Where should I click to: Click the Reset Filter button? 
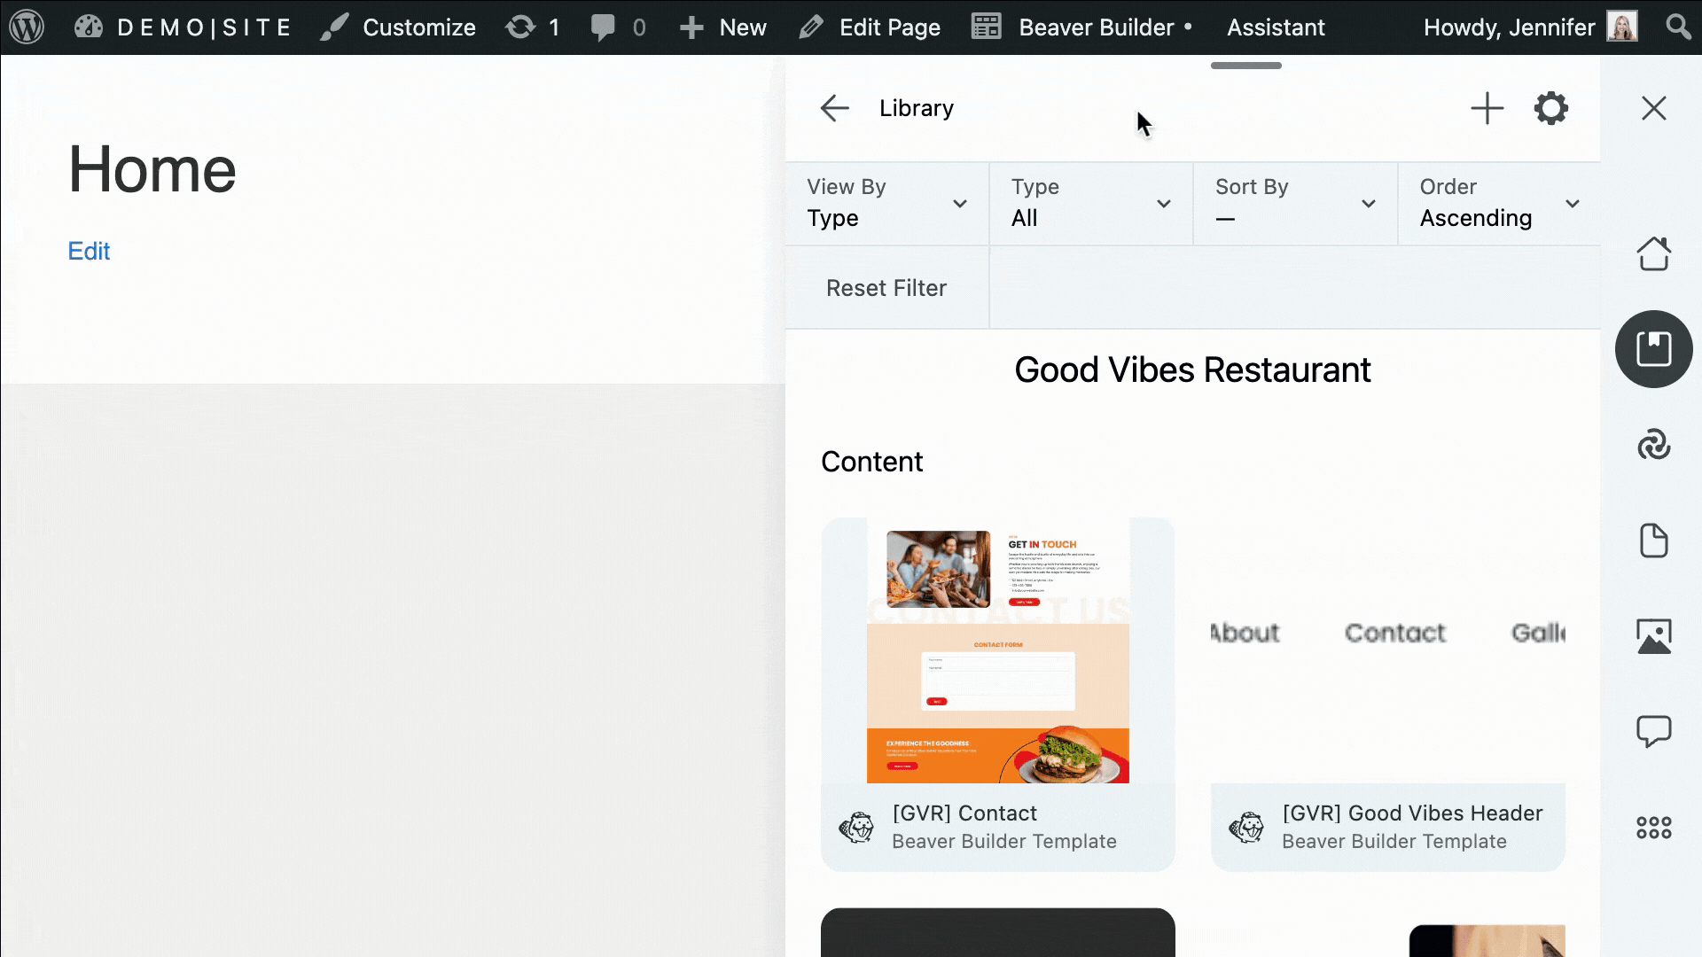point(886,288)
